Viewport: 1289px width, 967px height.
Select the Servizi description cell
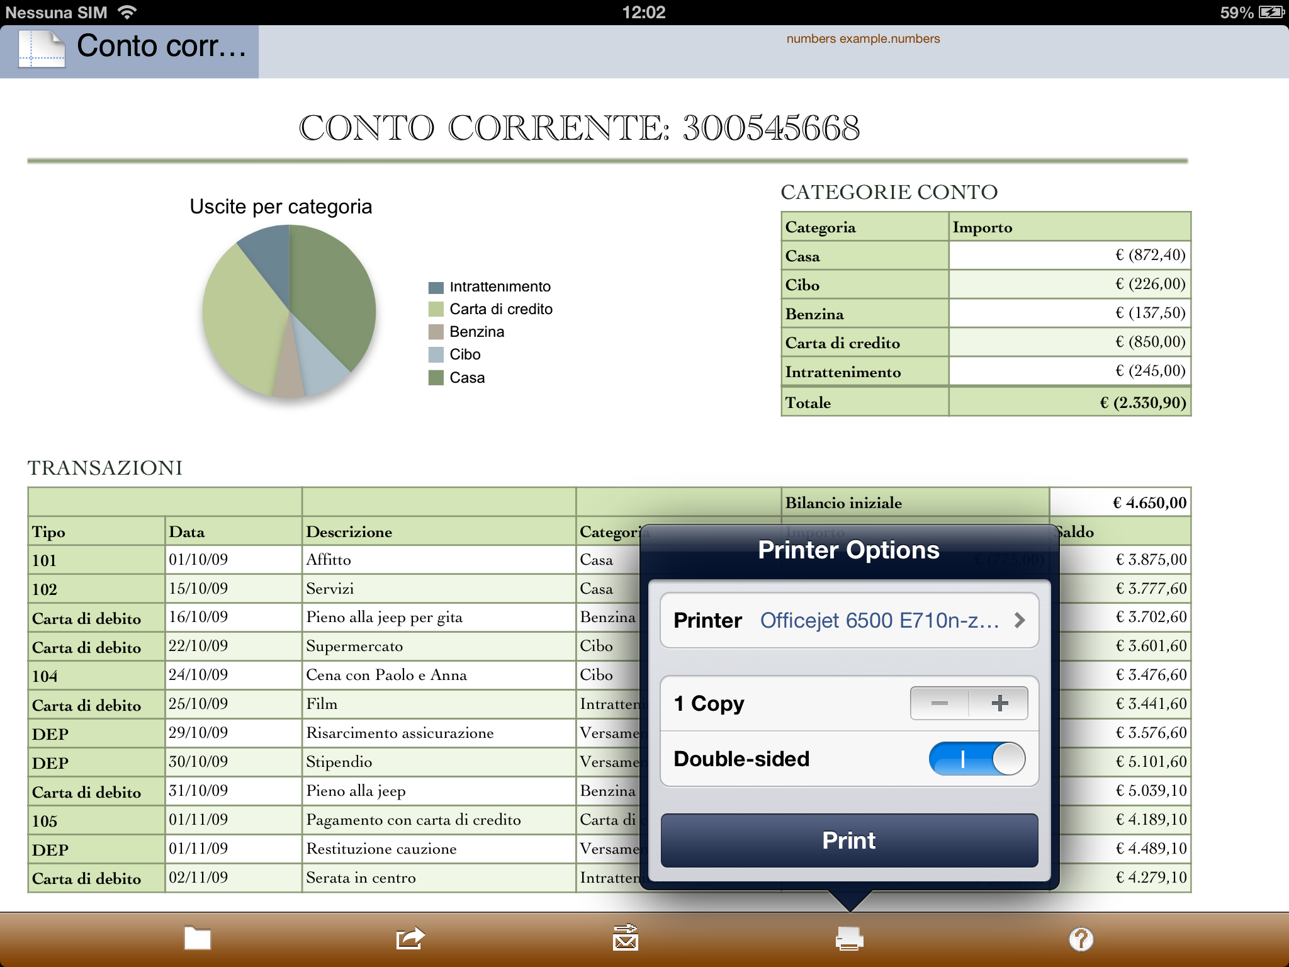tap(439, 589)
